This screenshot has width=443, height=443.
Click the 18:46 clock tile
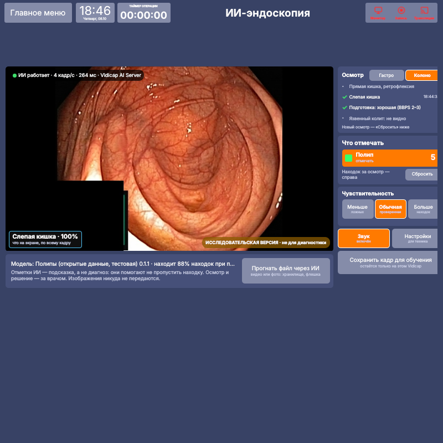95,13
